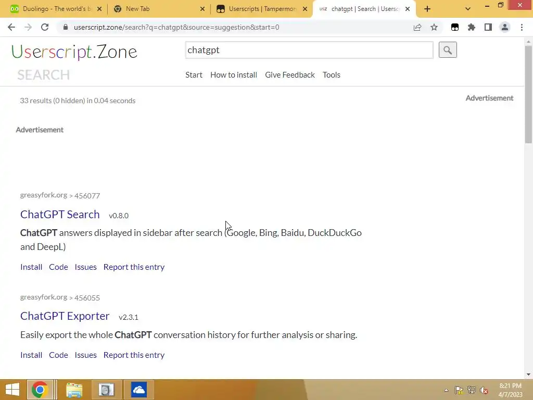Screen dimensions: 533x400
Task: Close the New Tab tab
Action: [202, 9]
